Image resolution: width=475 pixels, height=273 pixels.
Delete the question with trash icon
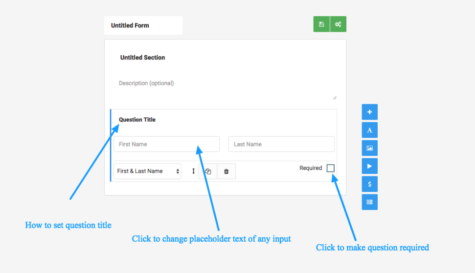[226, 171]
